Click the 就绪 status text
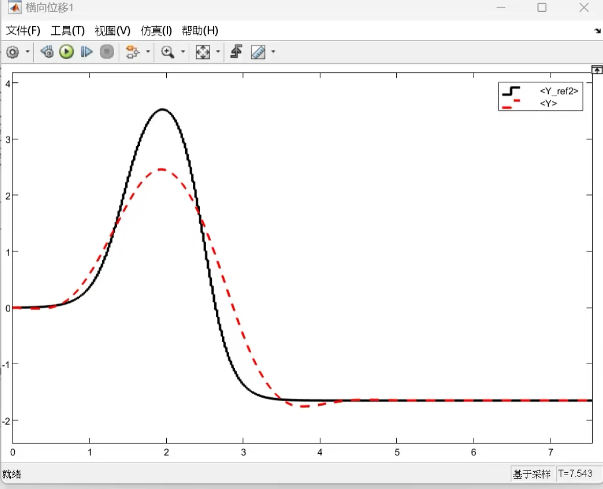Screen dimensions: 603x489 pos(12,474)
